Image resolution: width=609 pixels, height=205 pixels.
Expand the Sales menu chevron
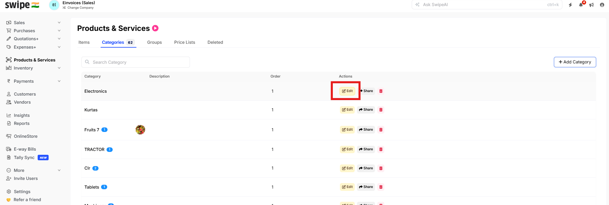[59, 23]
